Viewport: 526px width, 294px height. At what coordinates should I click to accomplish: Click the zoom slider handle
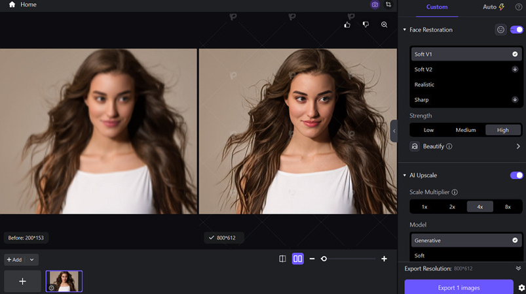[x=324, y=259]
